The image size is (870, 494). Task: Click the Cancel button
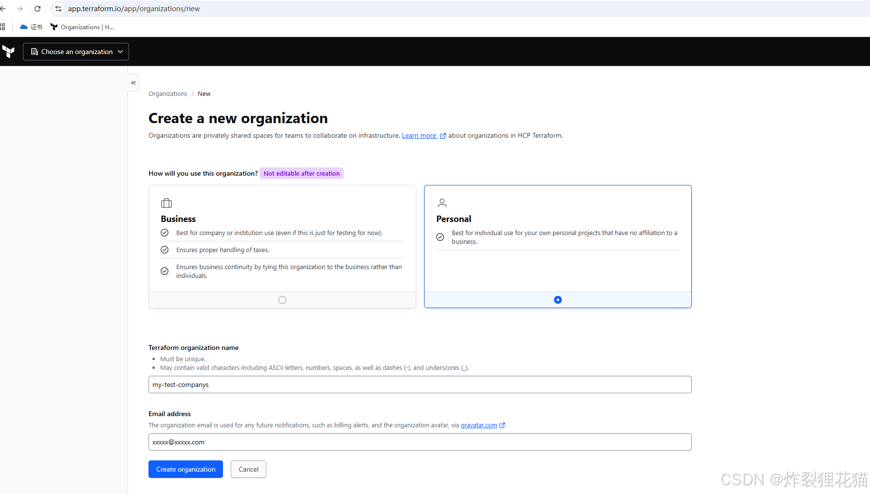coord(248,469)
